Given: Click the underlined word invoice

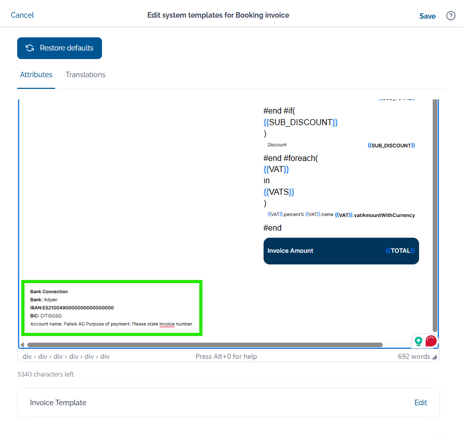Looking at the screenshot, I should pos(167,324).
